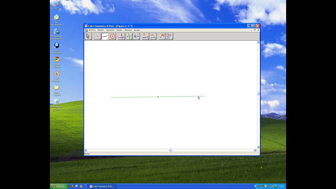Click vertical scrollbar up arrow
The height and width of the screenshot is (189, 336).
(x=258, y=42)
